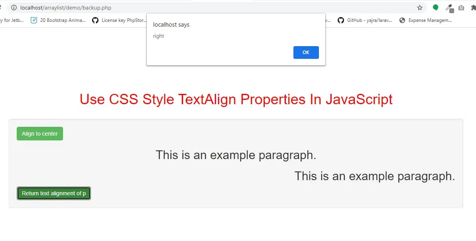The image size is (476, 241).
Task: Click the localhost URL in the address bar
Action: pos(65,8)
